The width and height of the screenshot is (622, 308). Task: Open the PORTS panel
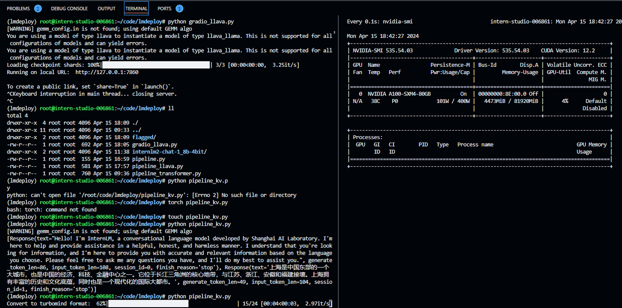pos(164,8)
